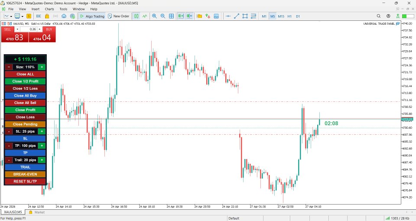
Task: Increase lot volume with up arrow
Action: point(39,29)
